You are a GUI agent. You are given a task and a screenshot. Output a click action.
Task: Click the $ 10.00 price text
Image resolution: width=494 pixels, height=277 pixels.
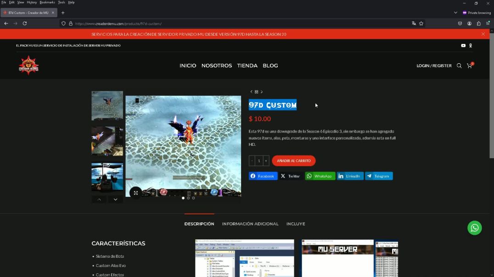pyautogui.click(x=260, y=119)
